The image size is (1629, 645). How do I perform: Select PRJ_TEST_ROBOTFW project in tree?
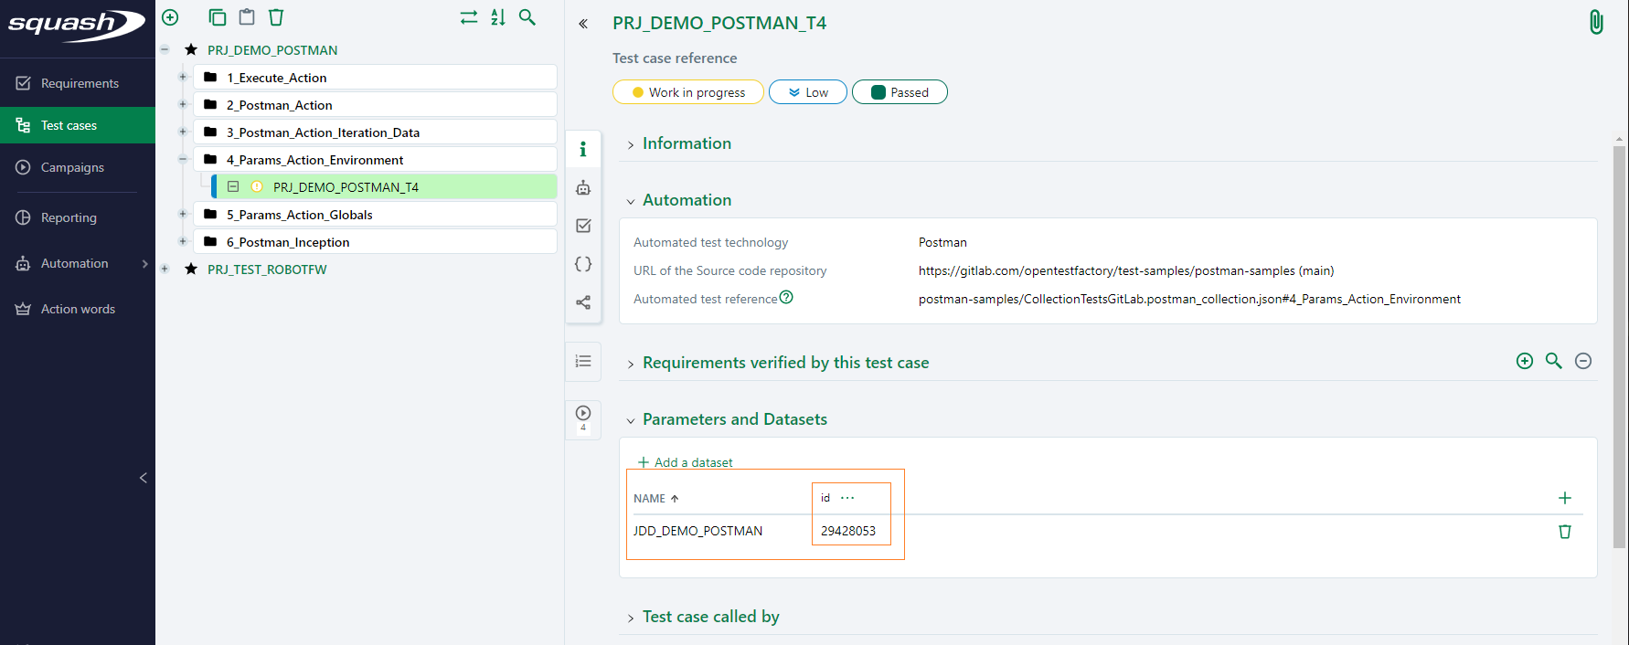click(267, 270)
